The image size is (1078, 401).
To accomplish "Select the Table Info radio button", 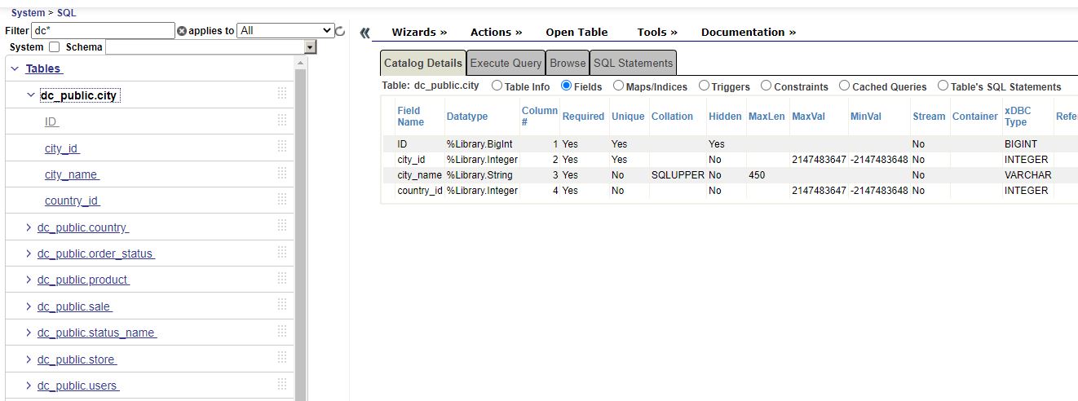I will point(497,86).
